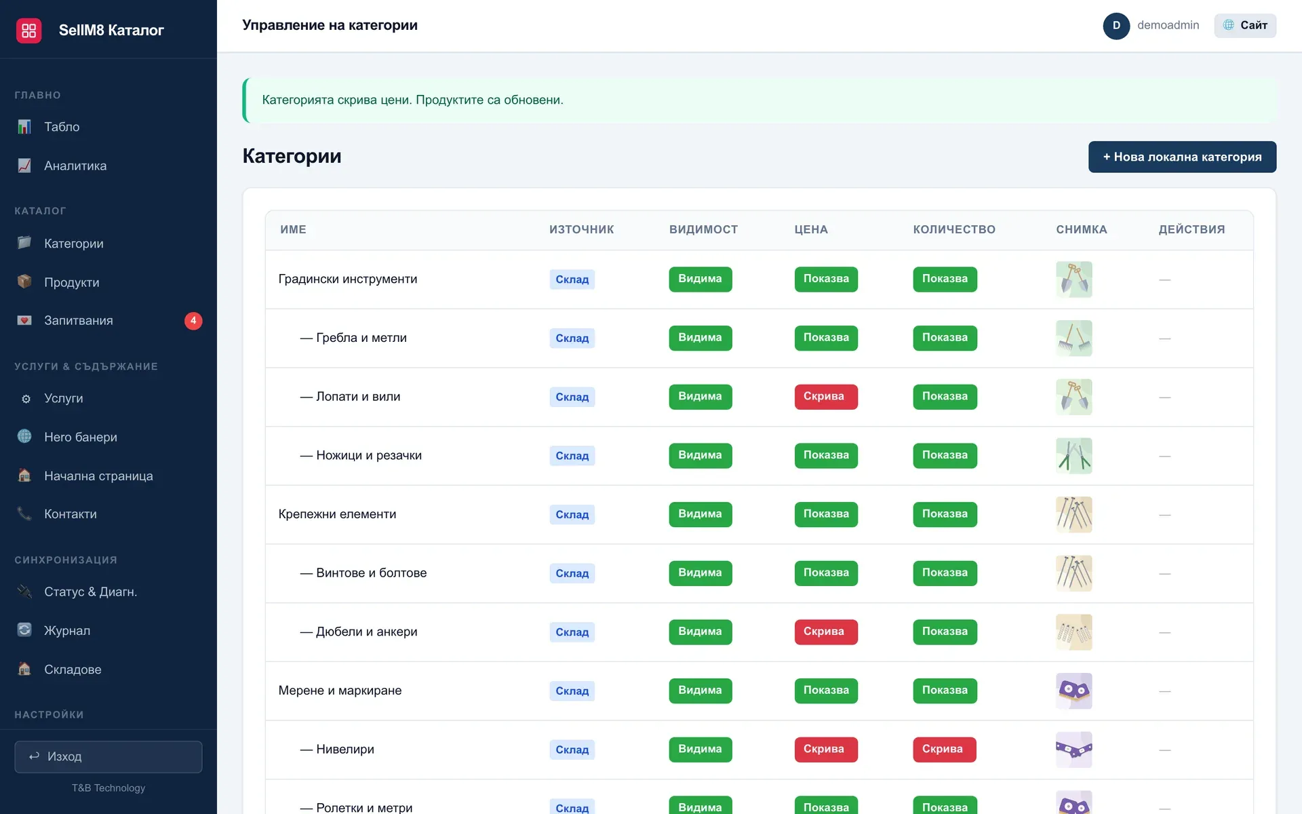
Task: Click the Изход logout button
Action: pos(108,757)
